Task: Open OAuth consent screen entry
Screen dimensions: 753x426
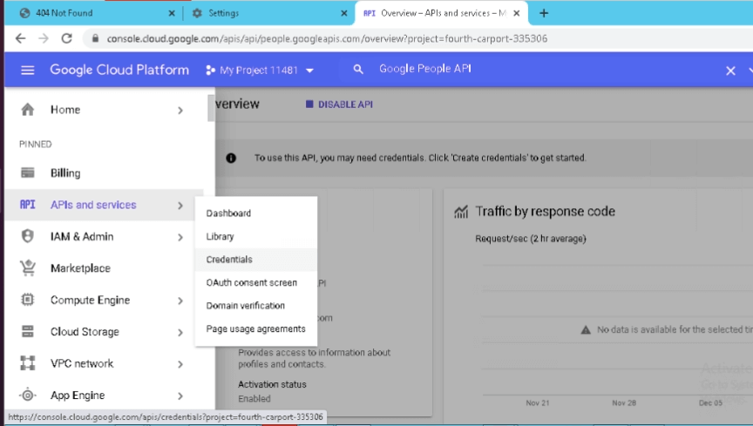Action: (256, 282)
